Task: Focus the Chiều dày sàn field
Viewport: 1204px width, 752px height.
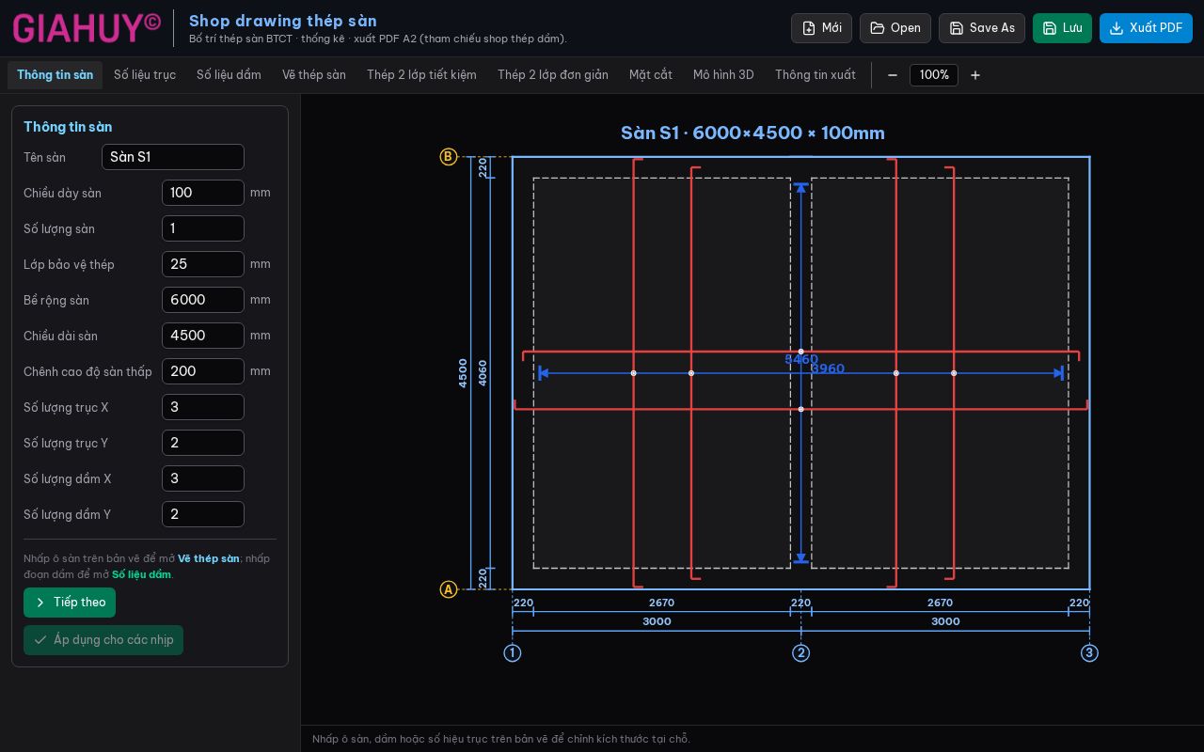Action: (203, 193)
